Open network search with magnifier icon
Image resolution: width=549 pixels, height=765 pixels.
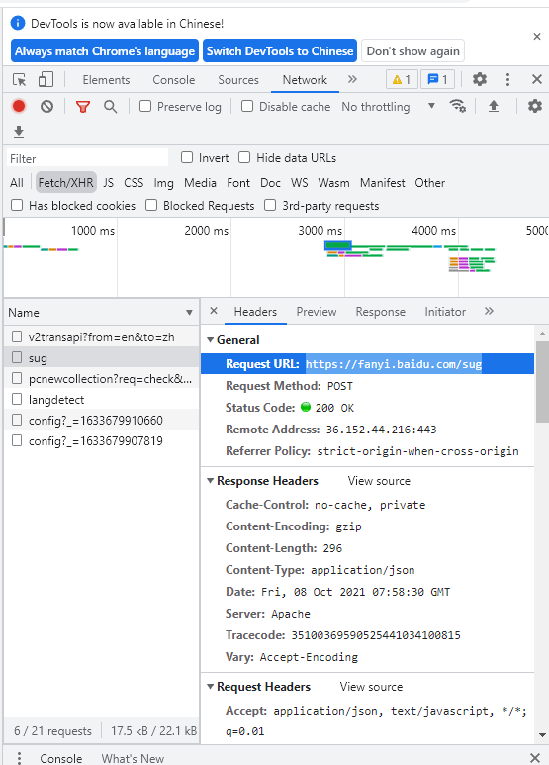[x=110, y=106]
